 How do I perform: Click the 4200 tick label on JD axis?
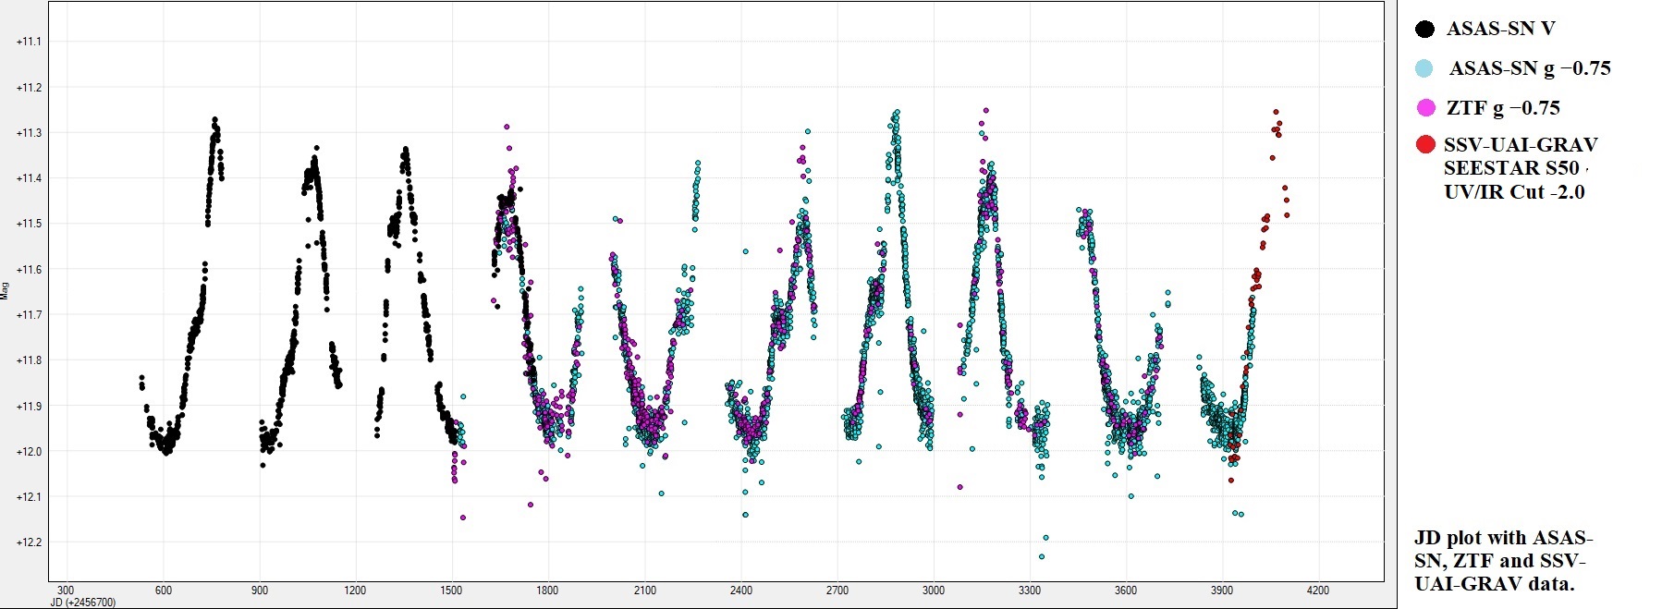tap(1318, 591)
